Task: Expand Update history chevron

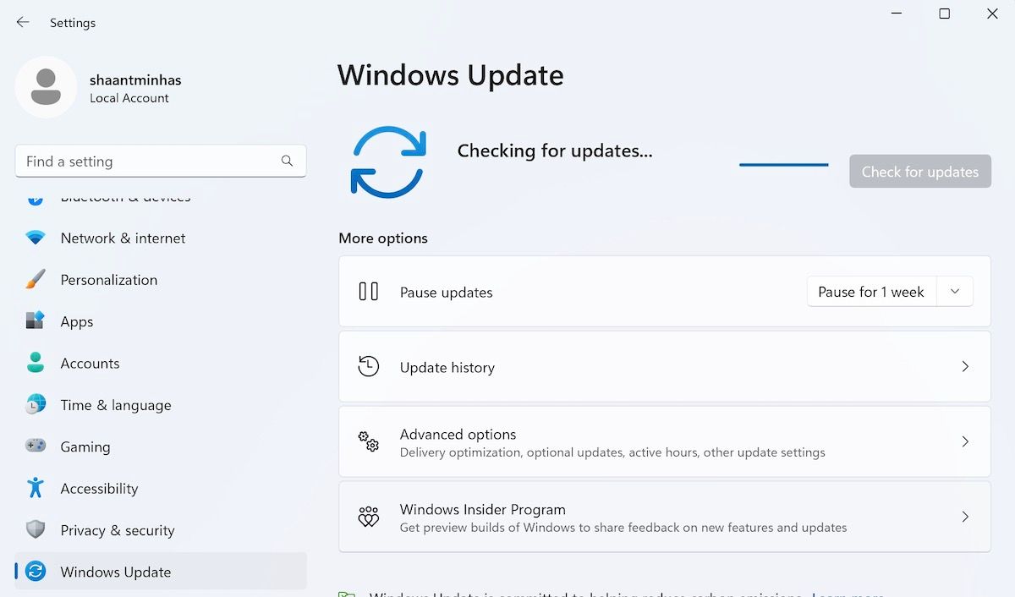Action: tap(965, 367)
